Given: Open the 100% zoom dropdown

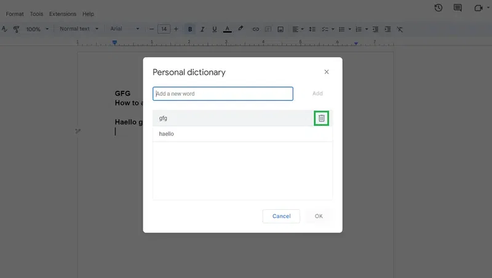Looking at the screenshot, I should click(x=37, y=29).
